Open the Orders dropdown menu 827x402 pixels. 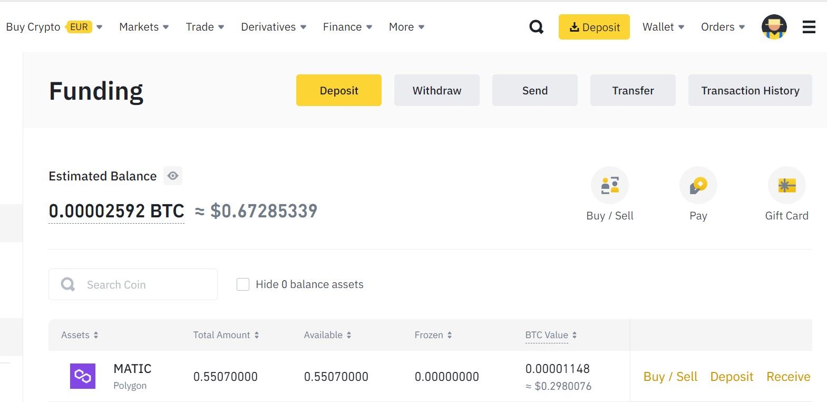click(x=723, y=27)
